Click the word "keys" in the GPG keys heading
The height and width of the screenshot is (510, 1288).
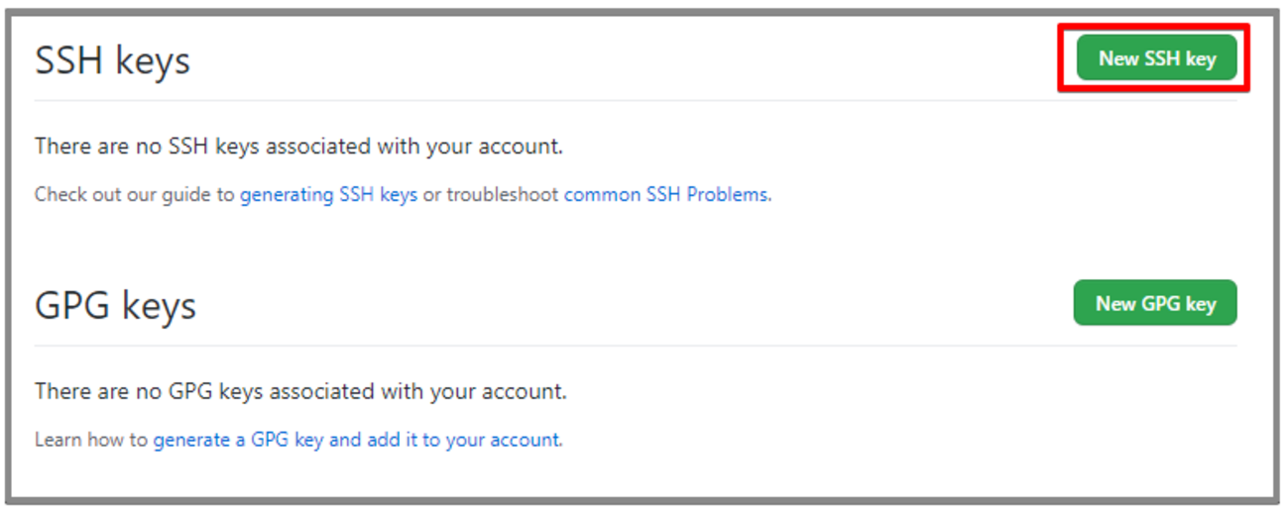(157, 305)
